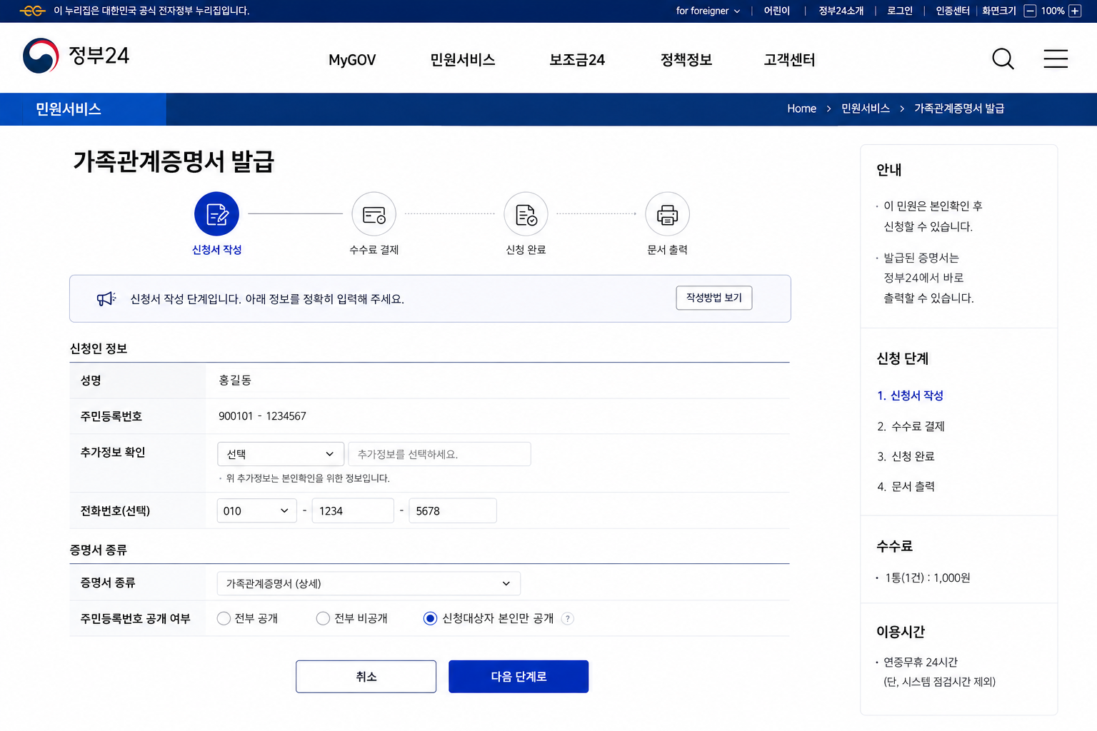Click the 신청서 작성 step icon
The width and height of the screenshot is (1097, 731).
point(216,213)
